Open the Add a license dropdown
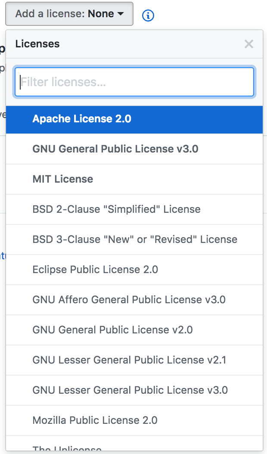The width and height of the screenshot is (267, 454). (x=69, y=14)
